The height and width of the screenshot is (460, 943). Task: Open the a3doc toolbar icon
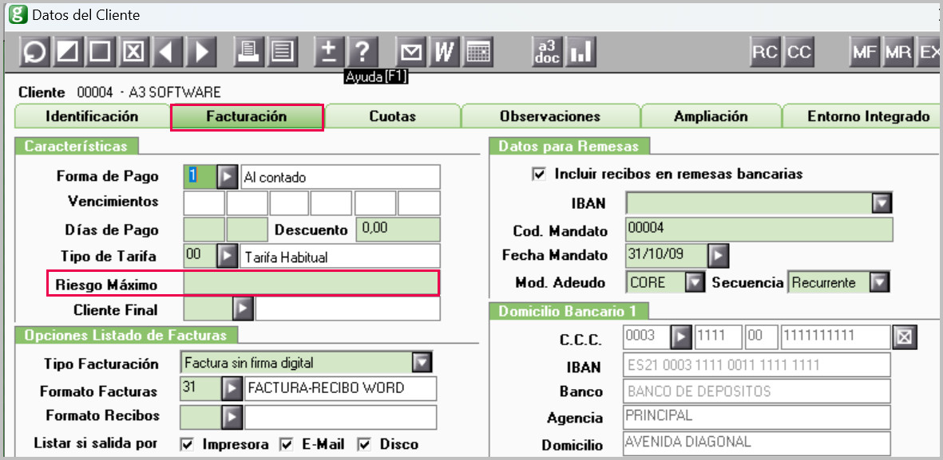tap(547, 53)
